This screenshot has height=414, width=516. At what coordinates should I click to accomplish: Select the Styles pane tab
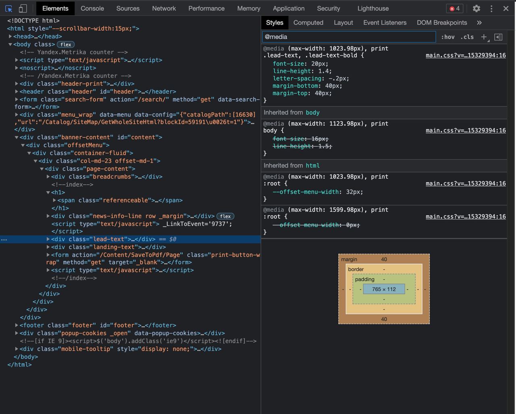[x=275, y=23]
